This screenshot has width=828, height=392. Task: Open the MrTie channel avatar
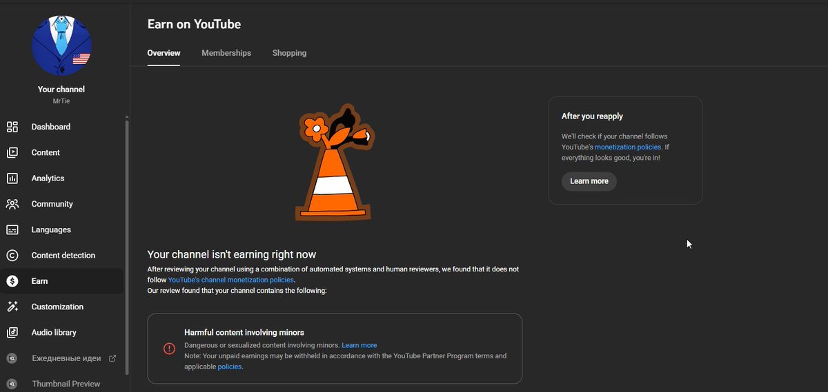(61, 45)
